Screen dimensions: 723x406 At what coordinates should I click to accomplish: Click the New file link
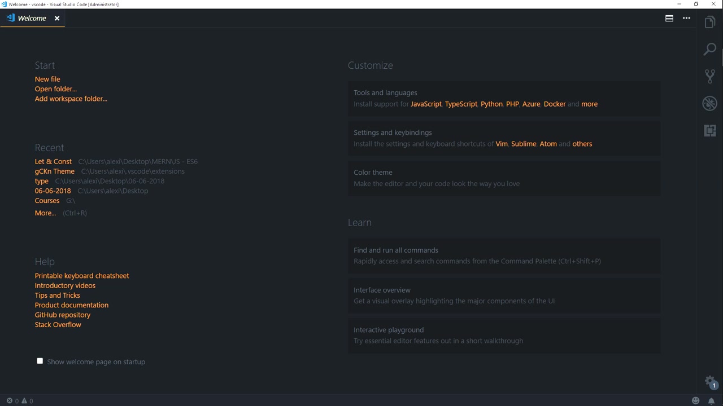point(47,79)
